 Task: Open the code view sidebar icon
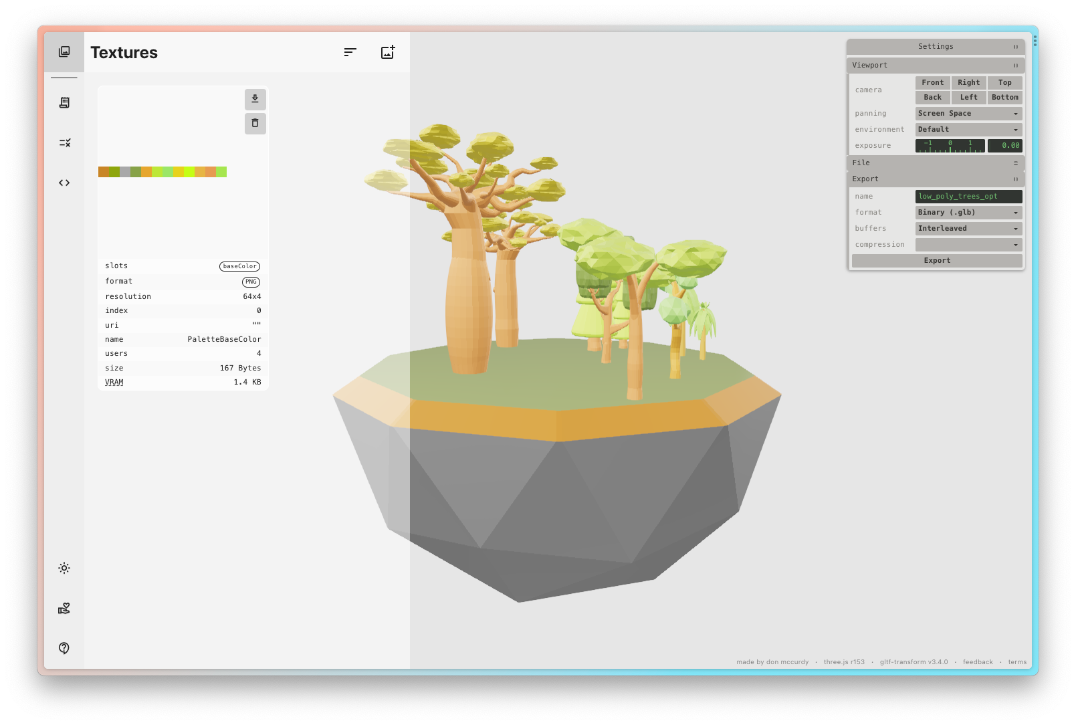[x=64, y=183]
